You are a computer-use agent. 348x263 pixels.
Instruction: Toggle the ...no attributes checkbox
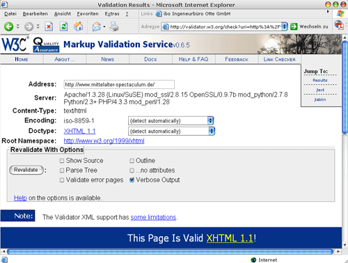[x=132, y=170]
